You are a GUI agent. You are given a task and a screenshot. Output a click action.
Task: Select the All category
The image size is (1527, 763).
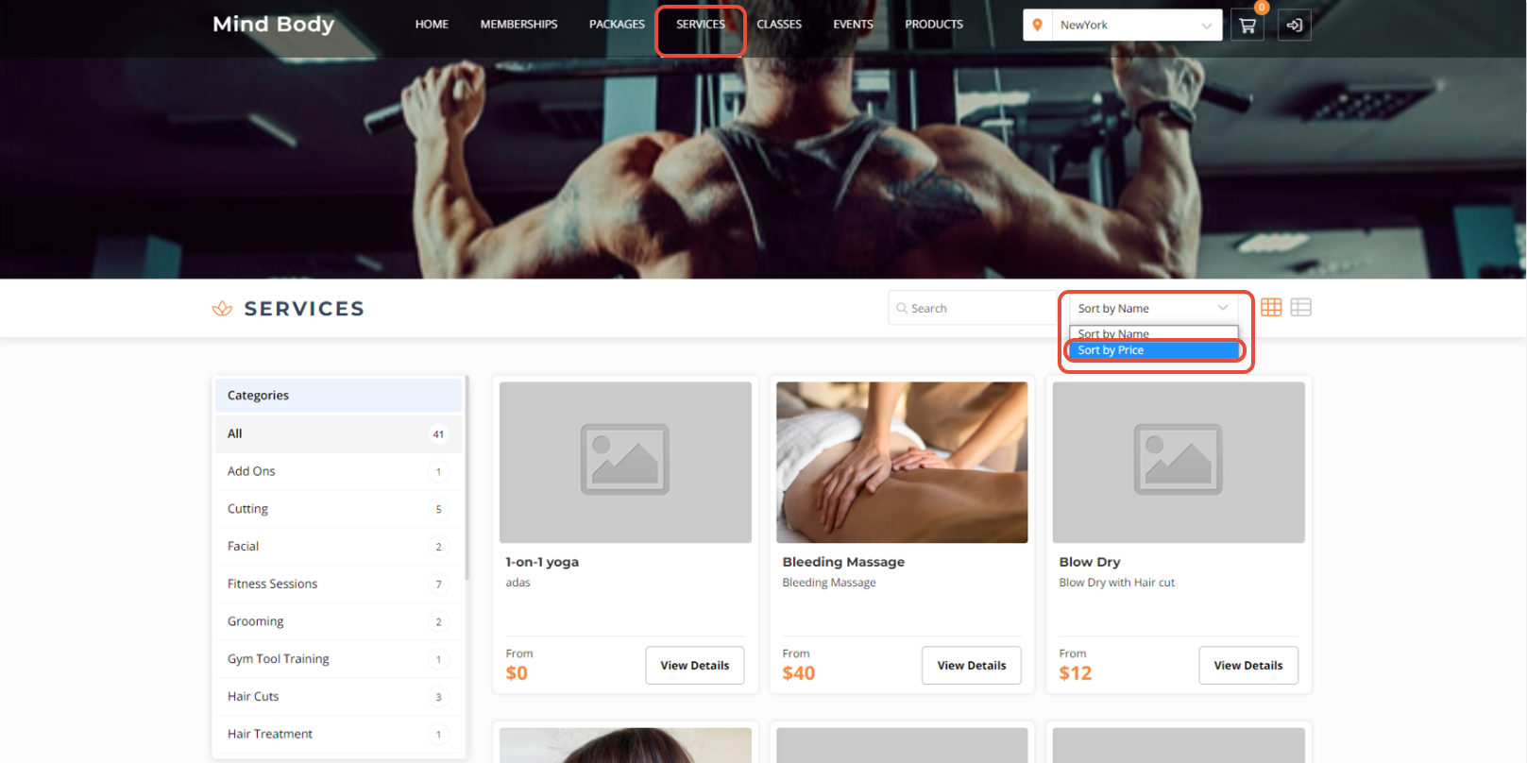[x=338, y=434]
